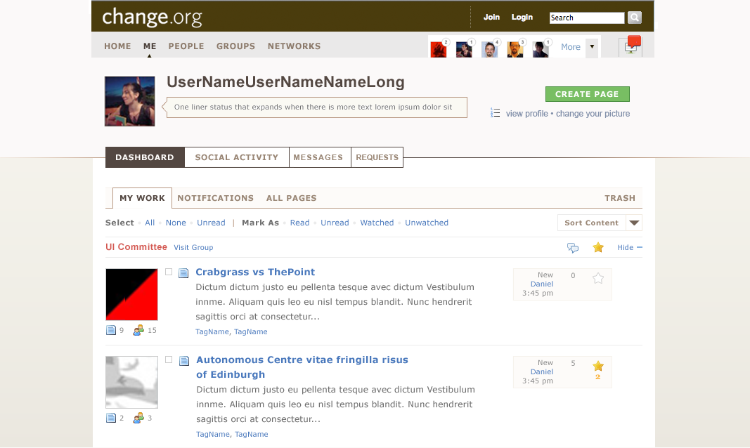
Task: Mark selected as Unwatched
Action: 427,223
